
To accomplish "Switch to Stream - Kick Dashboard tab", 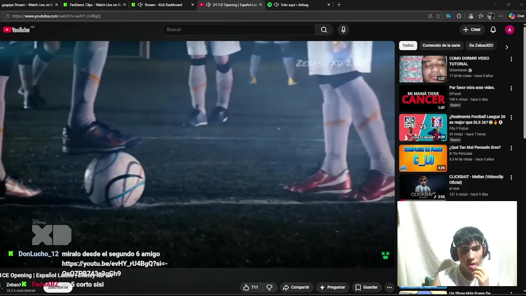I will 163,5.
